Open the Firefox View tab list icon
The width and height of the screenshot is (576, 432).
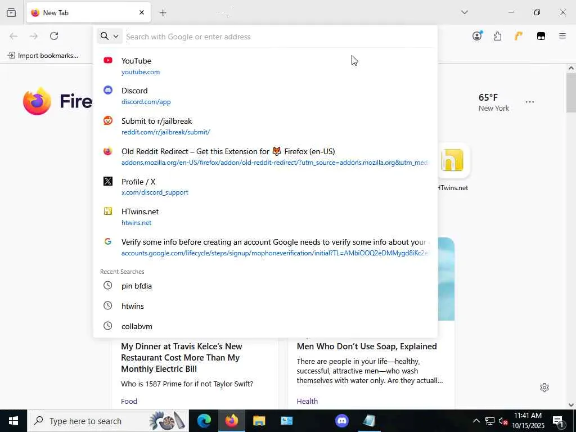[x=11, y=12]
